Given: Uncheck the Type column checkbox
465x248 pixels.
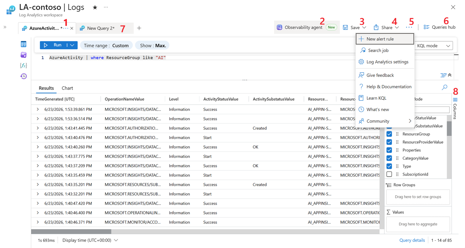Looking at the screenshot, I should click(389, 166).
